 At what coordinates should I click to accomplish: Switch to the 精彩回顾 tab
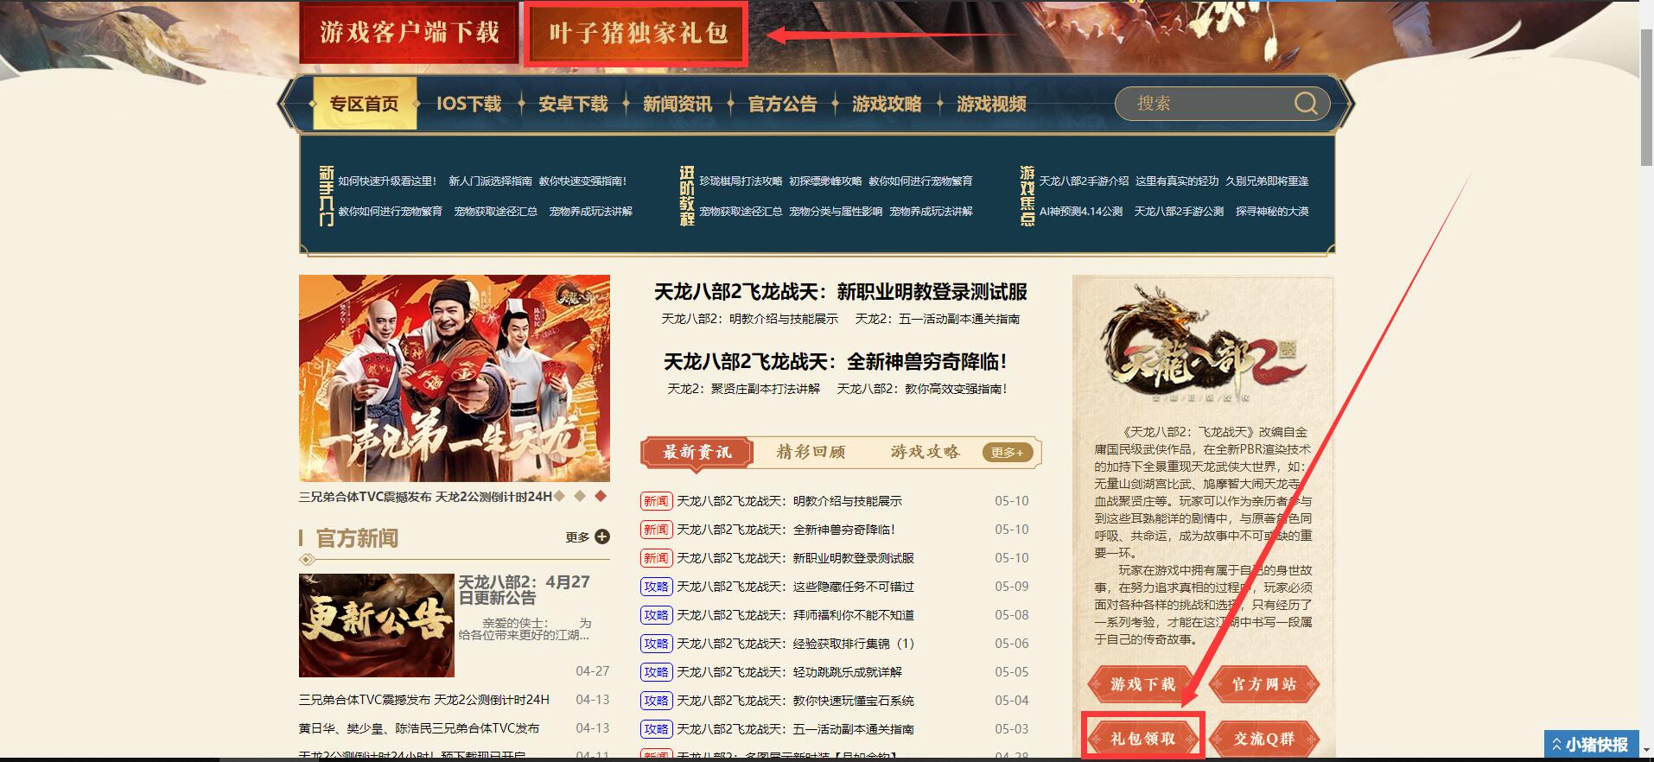click(811, 452)
